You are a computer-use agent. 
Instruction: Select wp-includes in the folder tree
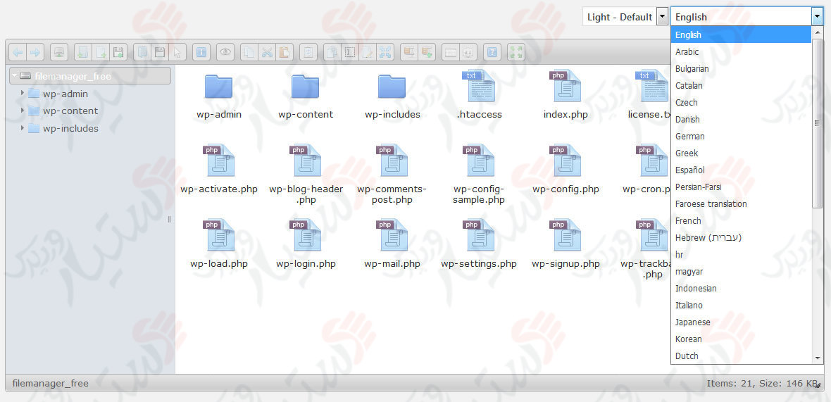point(70,128)
